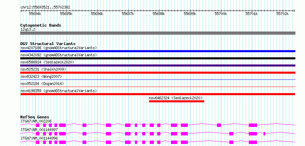
Task: Click the red nsv4198359 variant bar
Action: click(x=158, y=94)
